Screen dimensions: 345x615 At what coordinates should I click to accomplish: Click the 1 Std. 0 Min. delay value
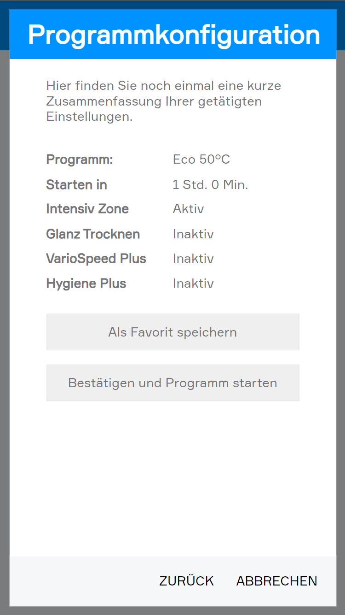point(210,185)
